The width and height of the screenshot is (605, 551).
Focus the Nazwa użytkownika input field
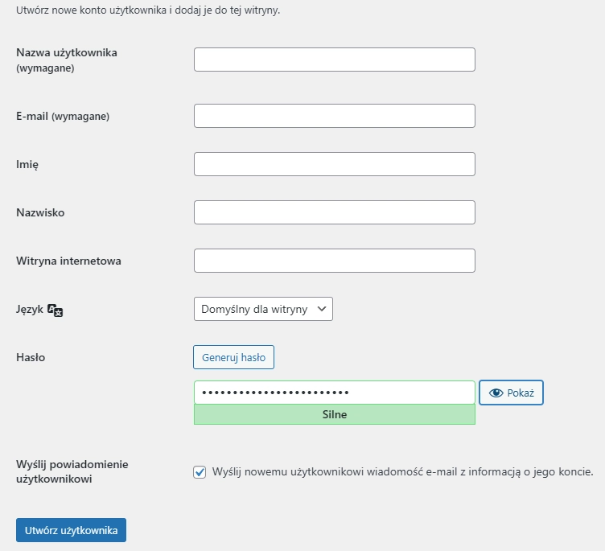coord(334,60)
